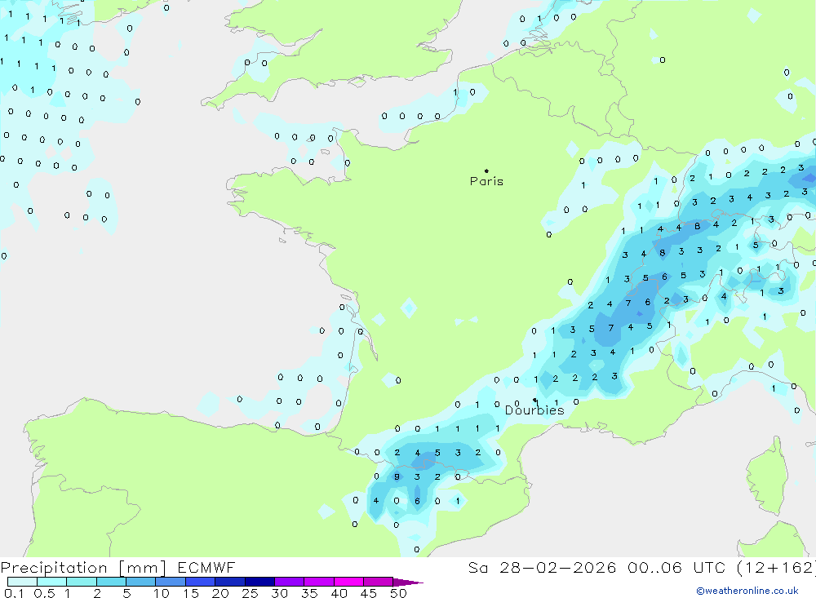816x598 pixels.
Task: Pick the 0.1–0.5 mm legend swatch
Action: click(22, 582)
